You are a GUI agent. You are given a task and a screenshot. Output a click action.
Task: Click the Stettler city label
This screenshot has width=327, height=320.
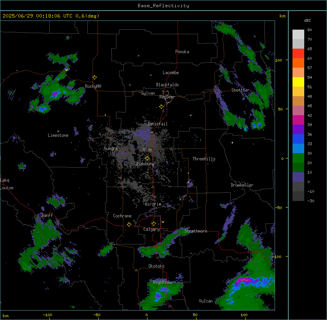coord(240,90)
